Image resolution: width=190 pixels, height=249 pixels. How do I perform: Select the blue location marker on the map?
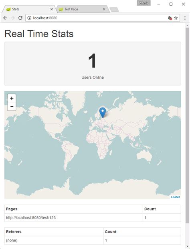[x=103, y=113]
